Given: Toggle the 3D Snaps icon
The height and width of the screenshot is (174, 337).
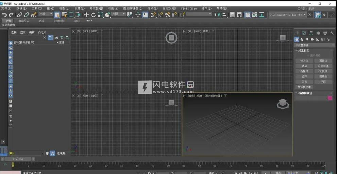Looking at the screenshot, I should 153,15.
